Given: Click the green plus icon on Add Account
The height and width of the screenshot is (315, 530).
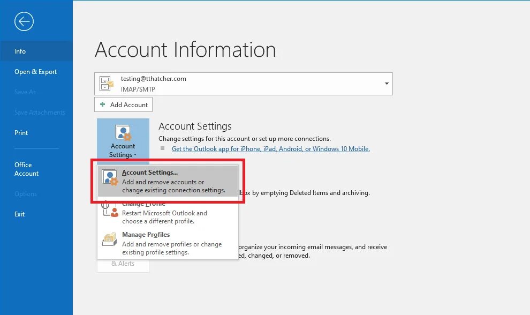Looking at the screenshot, I should click(x=102, y=104).
